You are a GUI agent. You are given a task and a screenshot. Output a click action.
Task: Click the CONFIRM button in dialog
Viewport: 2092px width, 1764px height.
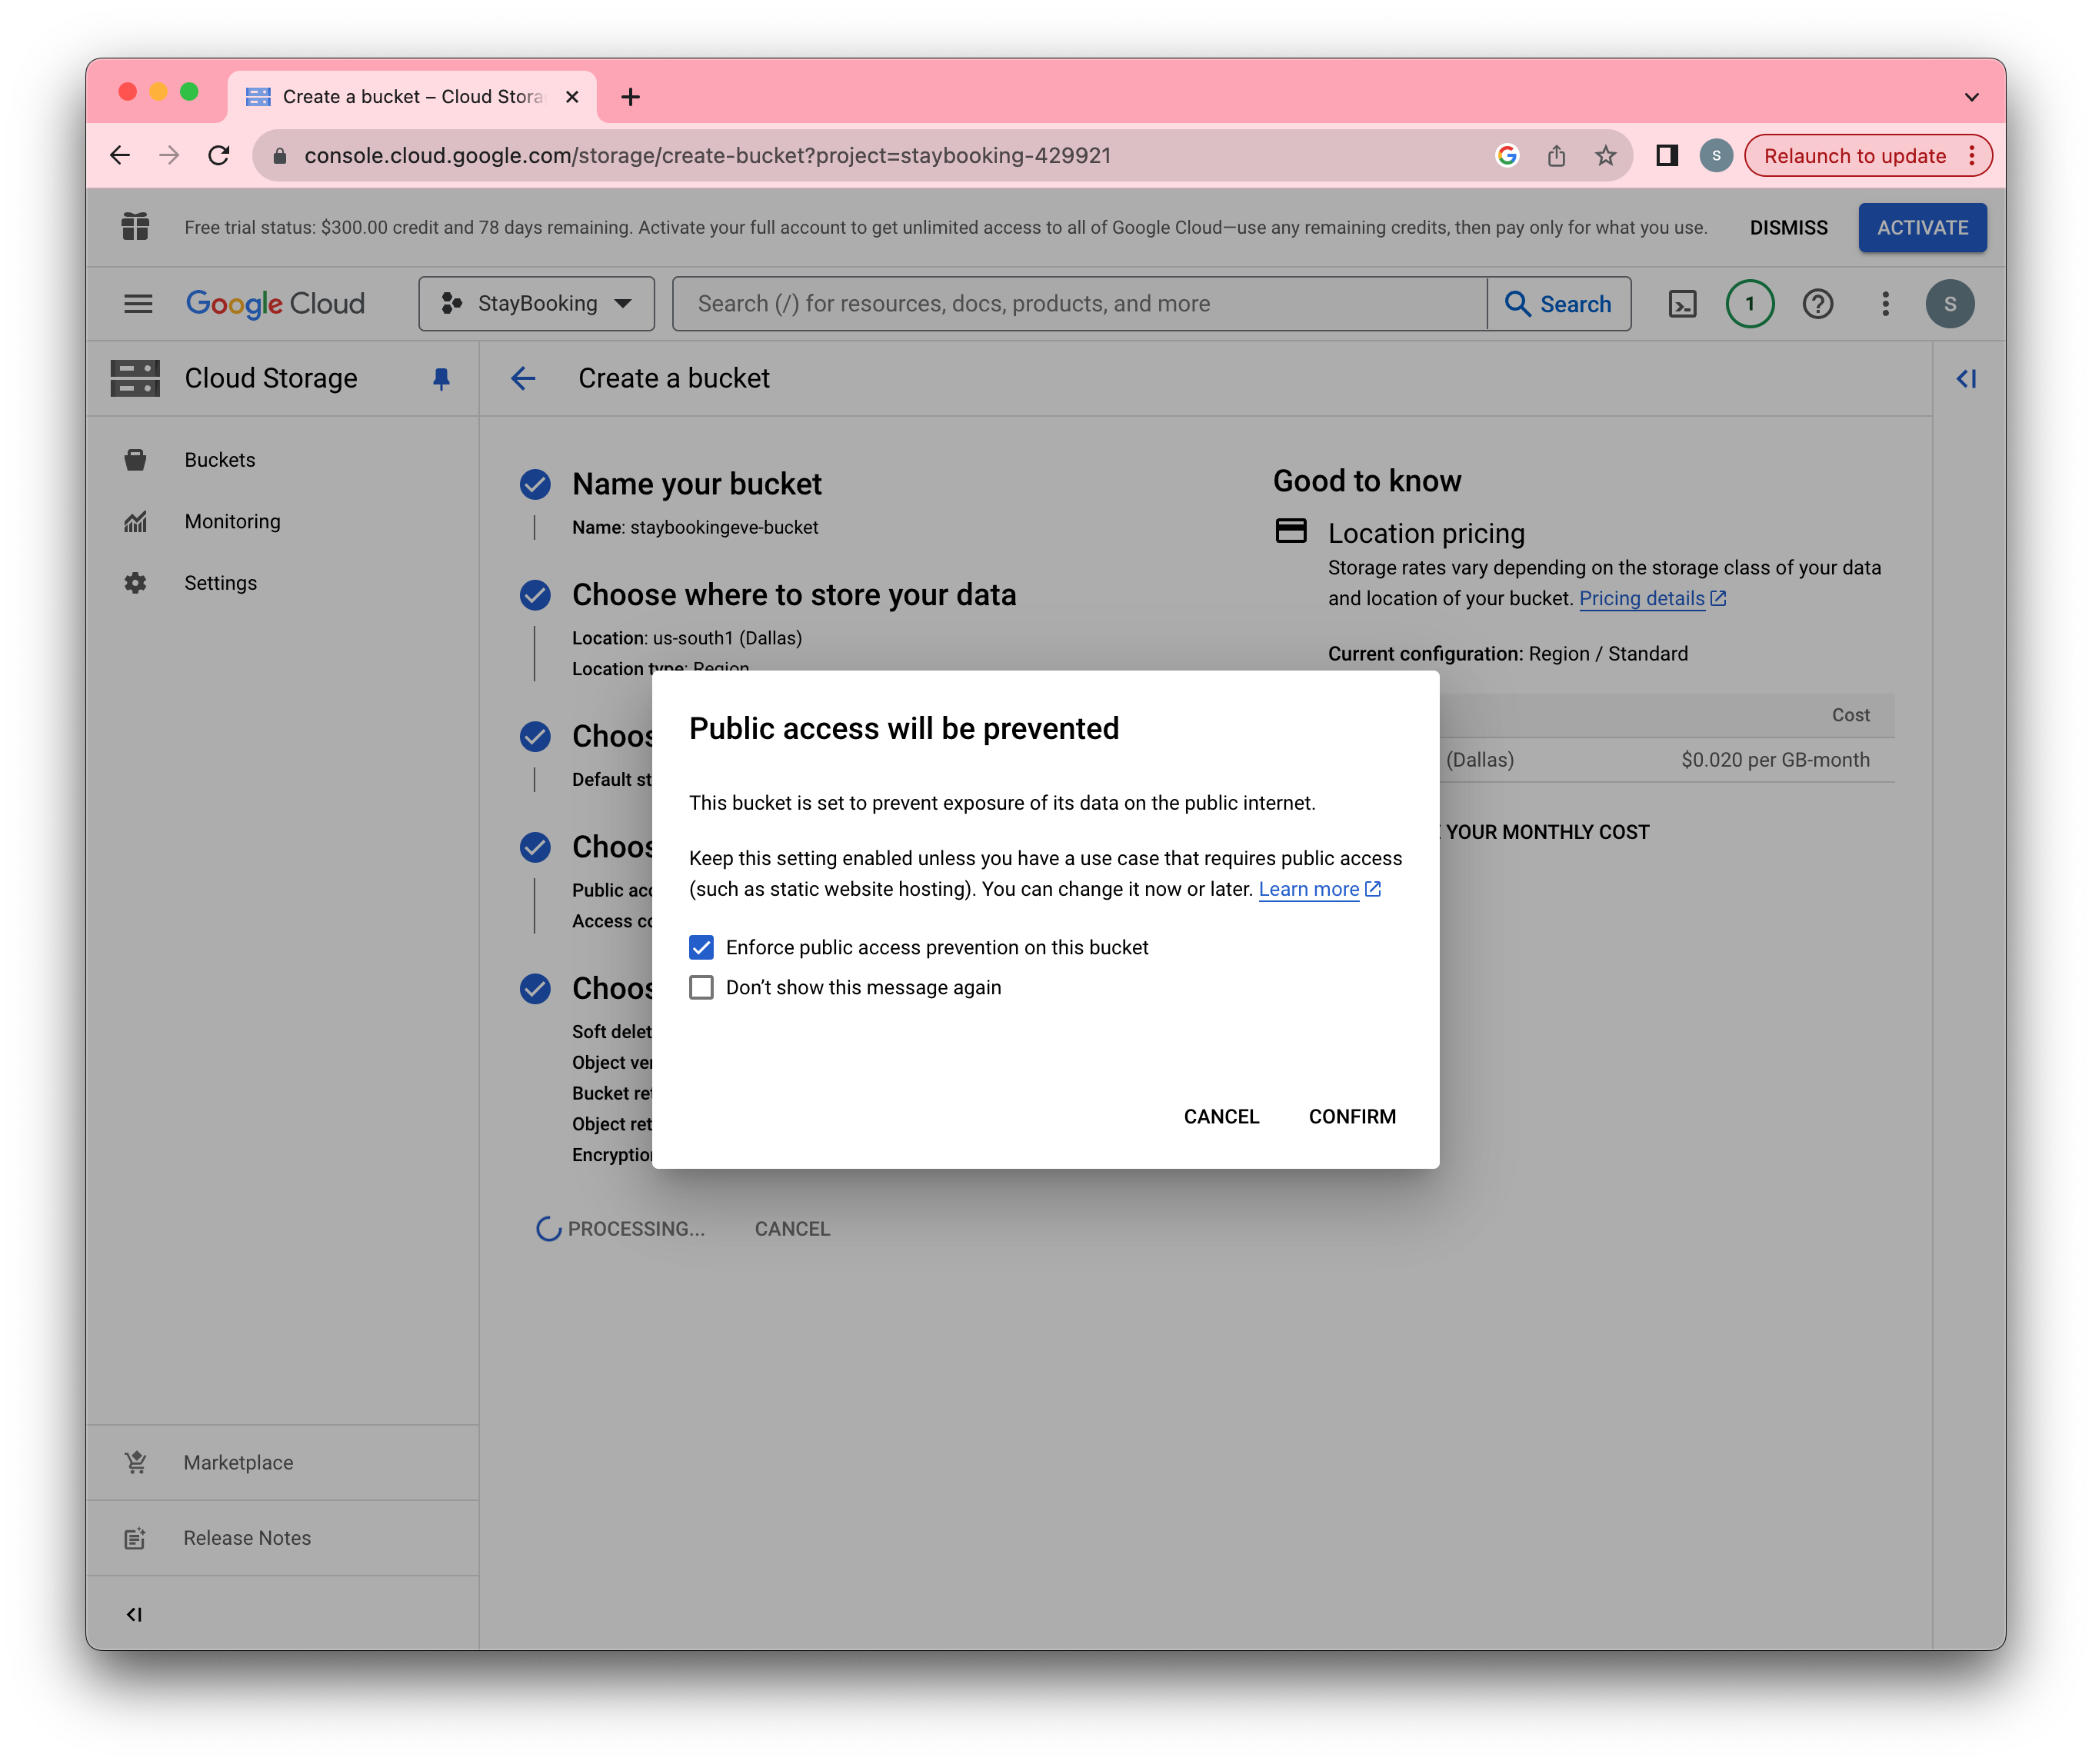point(1351,1115)
